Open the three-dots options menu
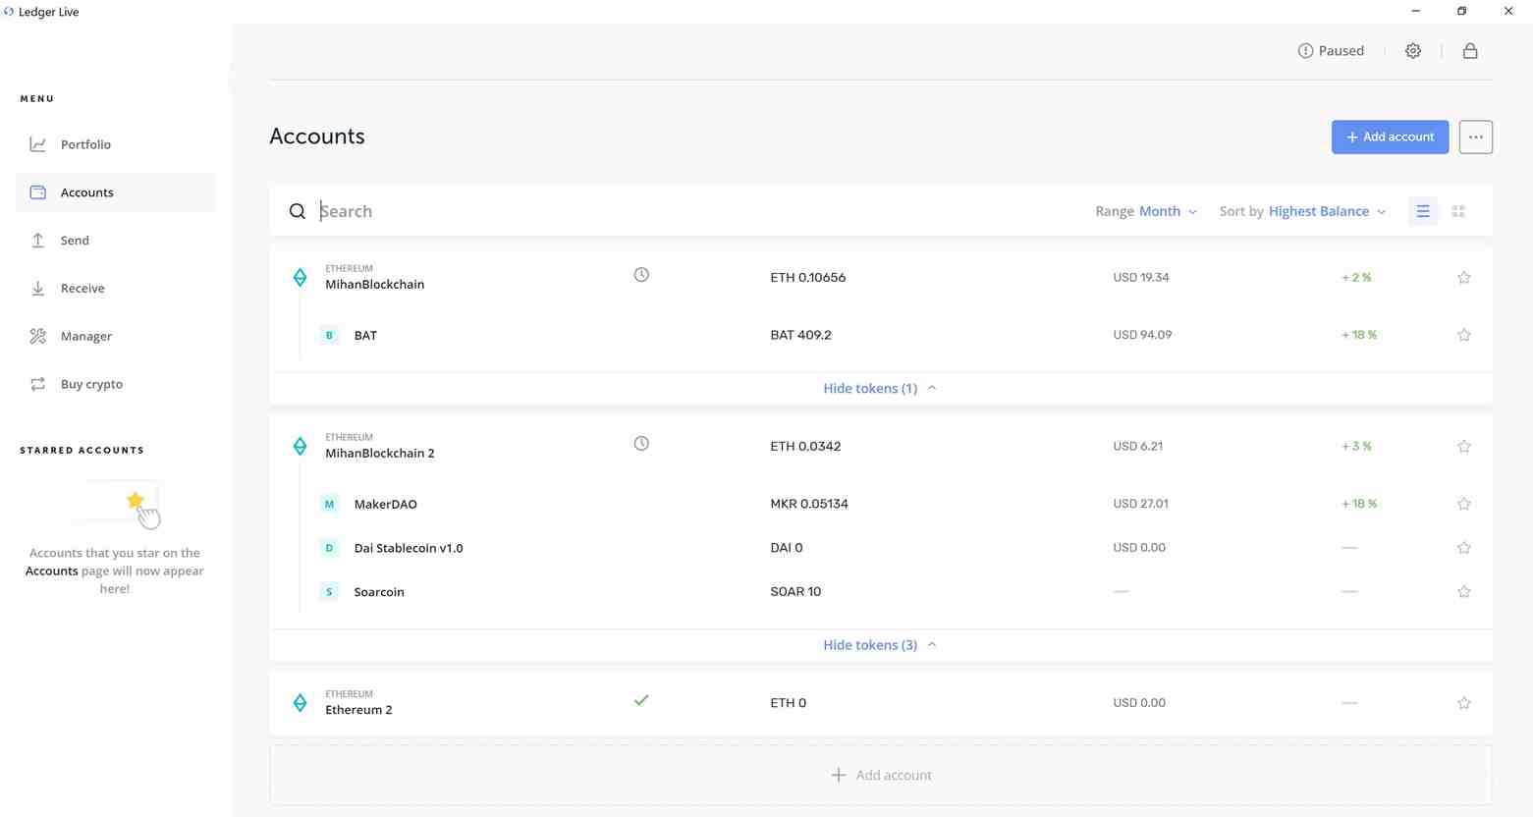 [x=1475, y=137]
